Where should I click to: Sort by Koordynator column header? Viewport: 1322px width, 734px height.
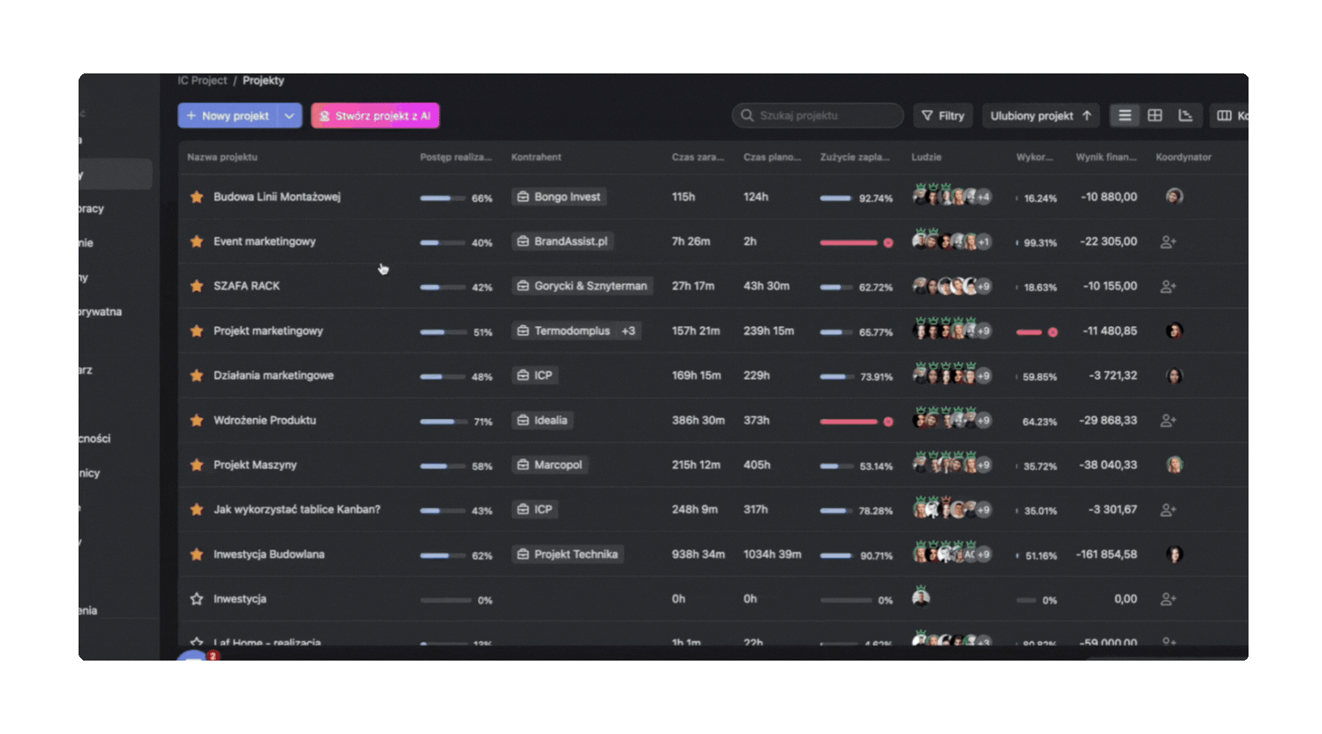[x=1183, y=157]
